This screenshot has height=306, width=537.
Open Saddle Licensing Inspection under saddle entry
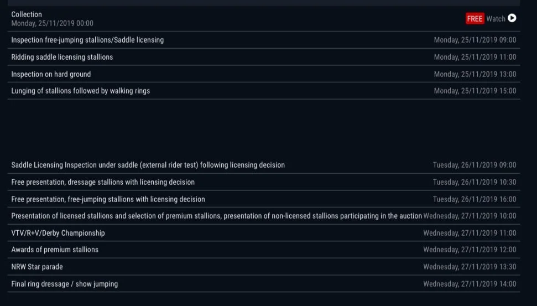(264, 165)
